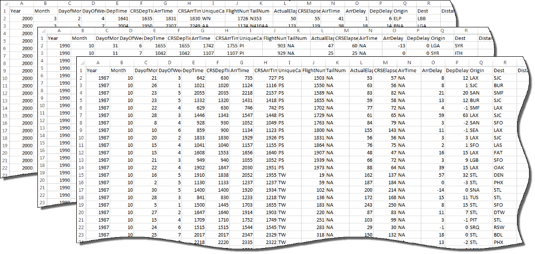Click departure time 1641 in the 2000 spreadsheet
The image size is (535, 254).
point(117,18)
